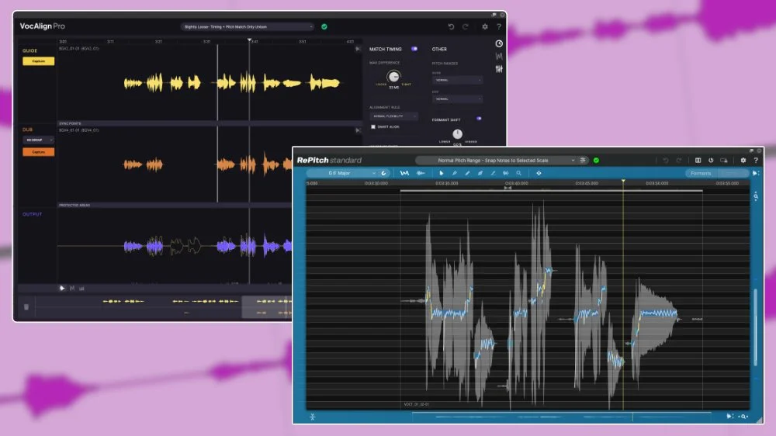Open RePitch help question mark
The image size is (776, 436).
tap(756, 161)
